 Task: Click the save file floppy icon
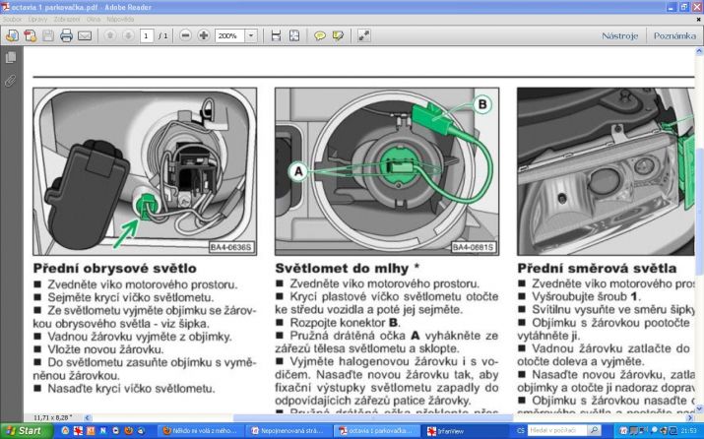48,35
